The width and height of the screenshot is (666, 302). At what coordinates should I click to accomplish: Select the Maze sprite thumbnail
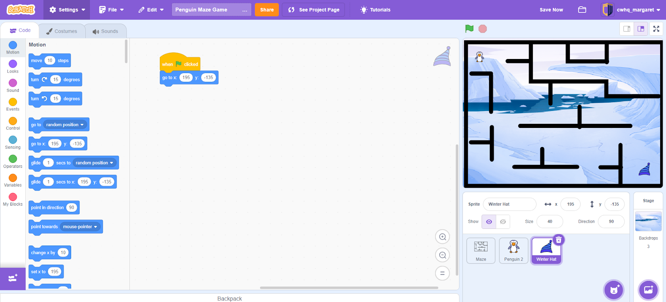click(481, 250)
